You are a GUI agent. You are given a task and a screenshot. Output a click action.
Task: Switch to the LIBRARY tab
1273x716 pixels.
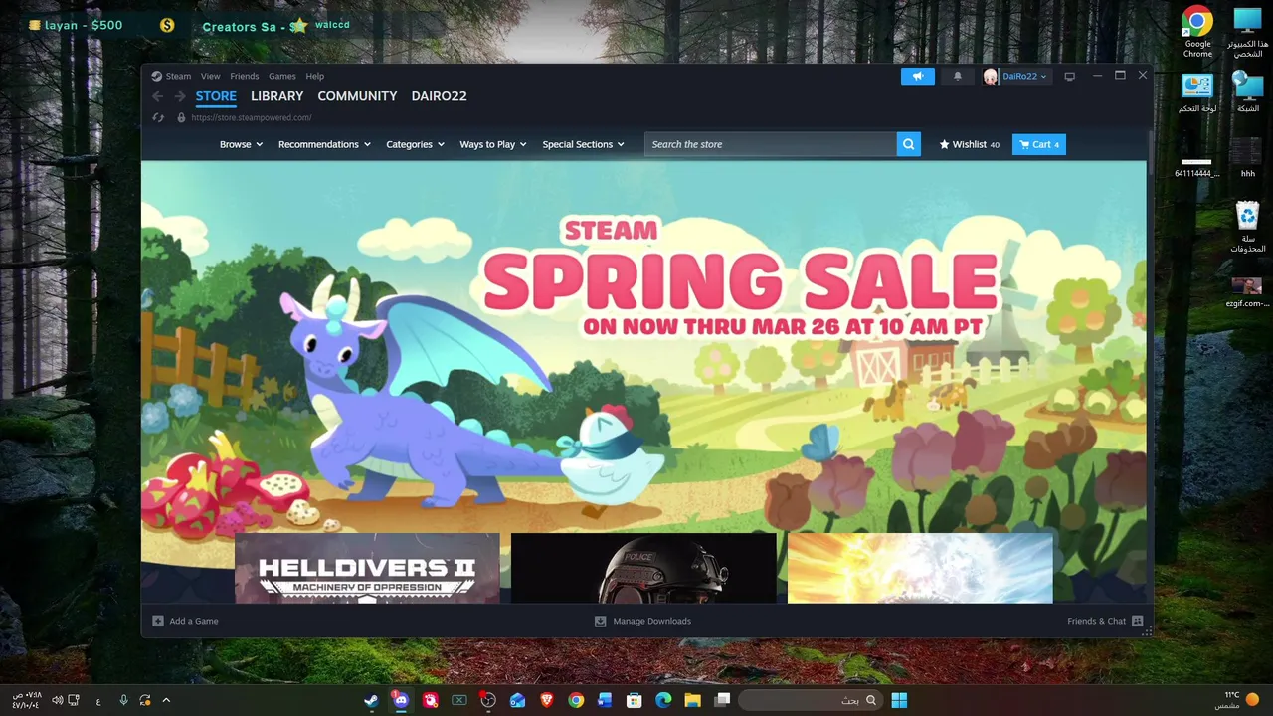276,96
